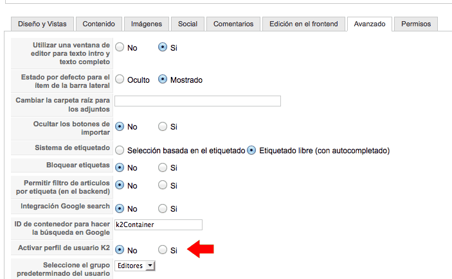This screenshot has width=452, height=279.
Task: Open the Editores user group dropdown
Action: coord(135,266)
